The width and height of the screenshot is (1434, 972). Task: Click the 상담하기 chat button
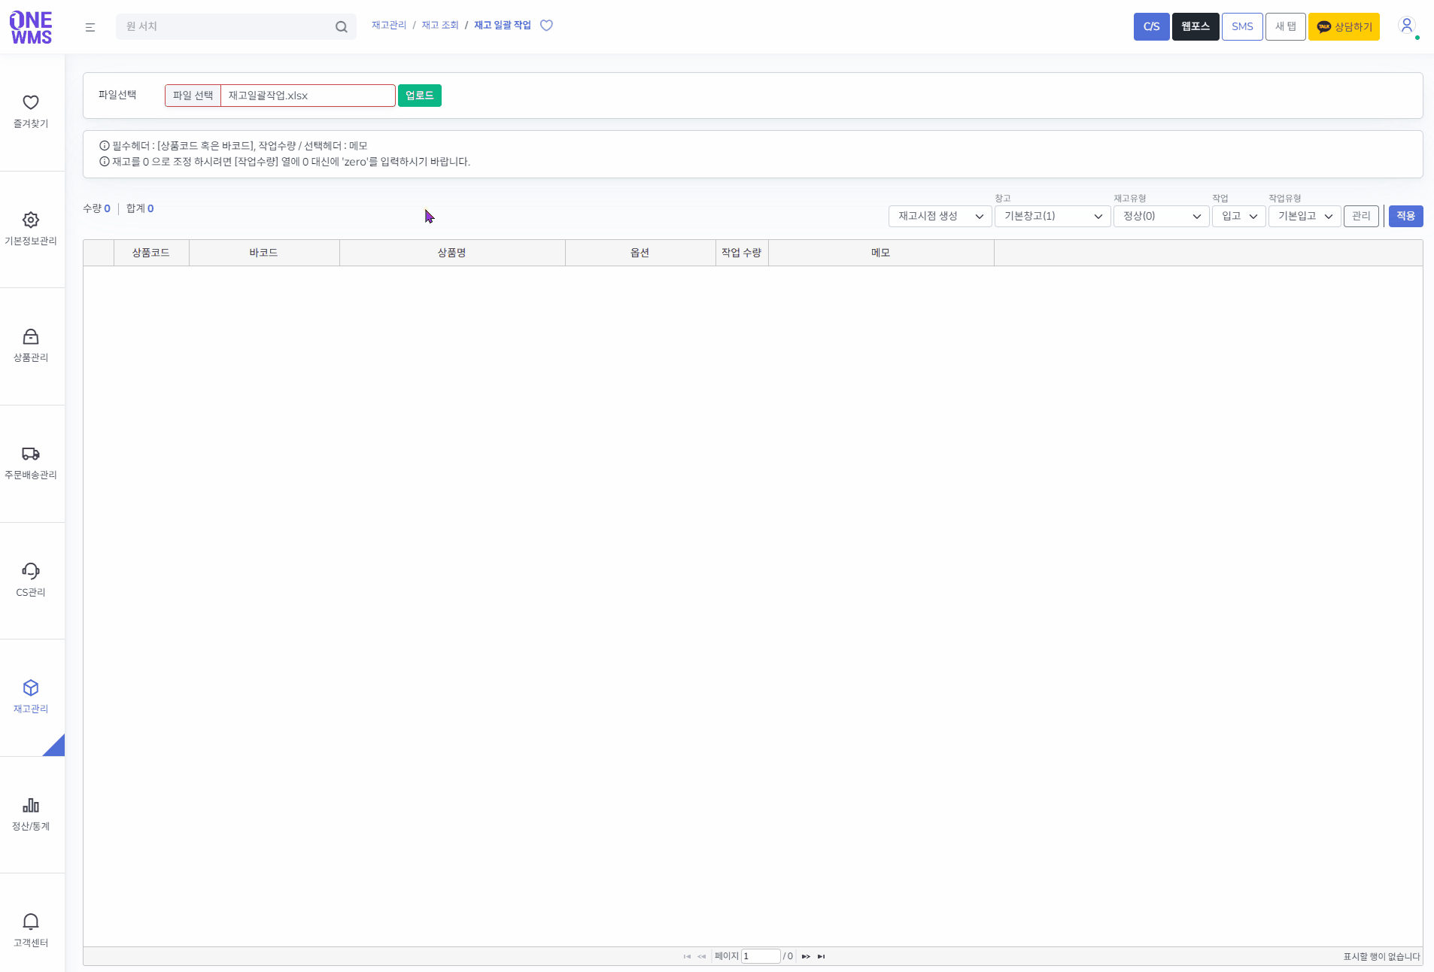tap(1344, 26)
